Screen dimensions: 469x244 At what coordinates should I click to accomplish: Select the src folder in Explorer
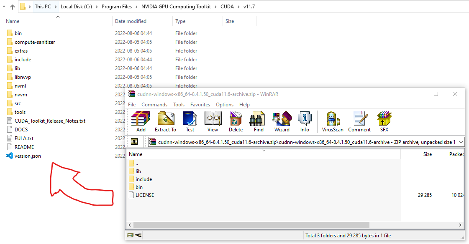(14, 103)
